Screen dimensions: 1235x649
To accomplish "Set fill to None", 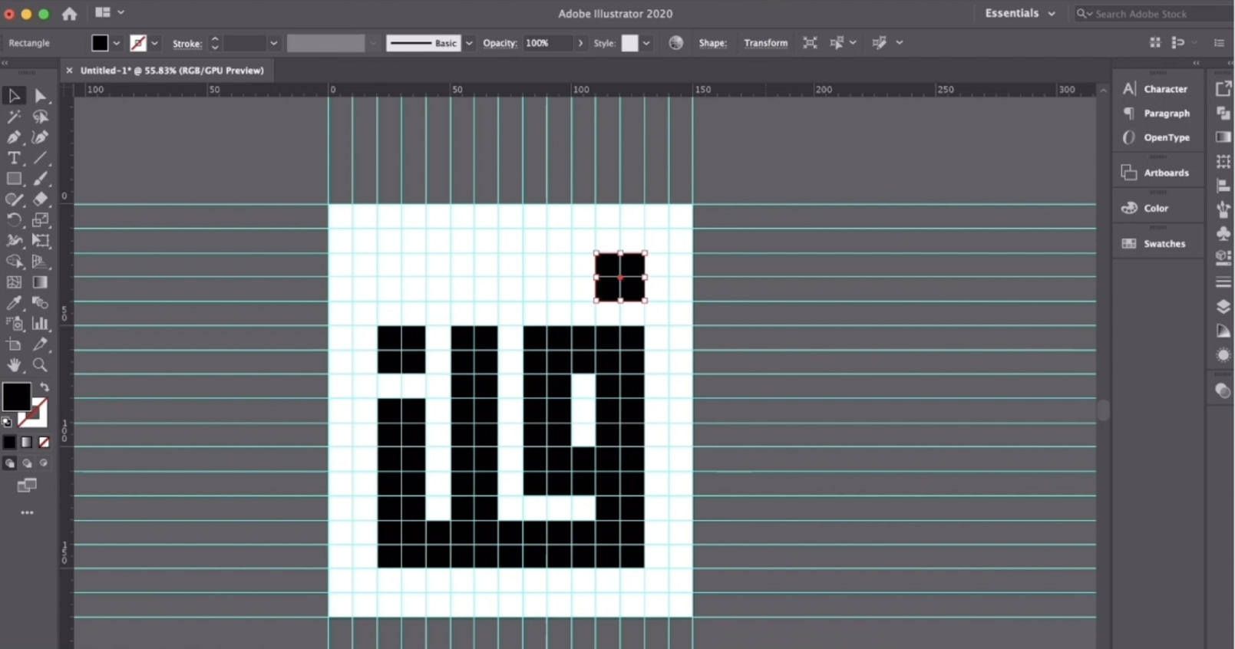I will click(44, 443).
